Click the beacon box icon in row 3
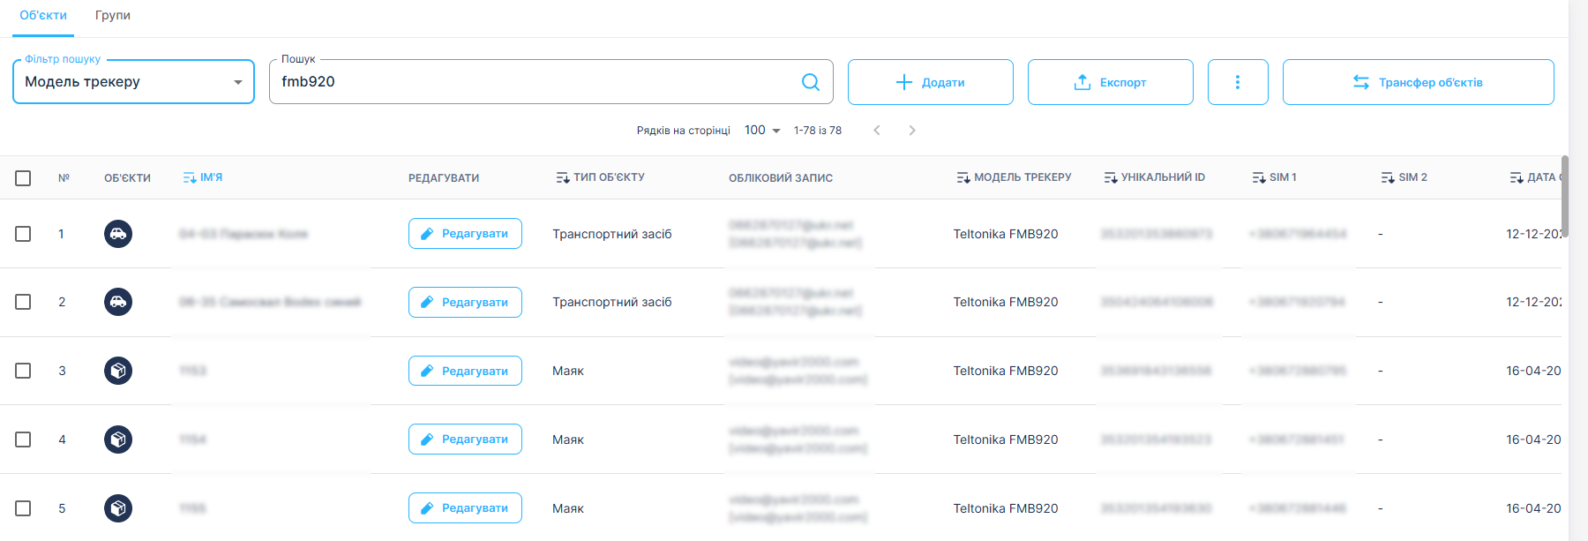The width and height of the screenshot is (1588, 541). 118,371
